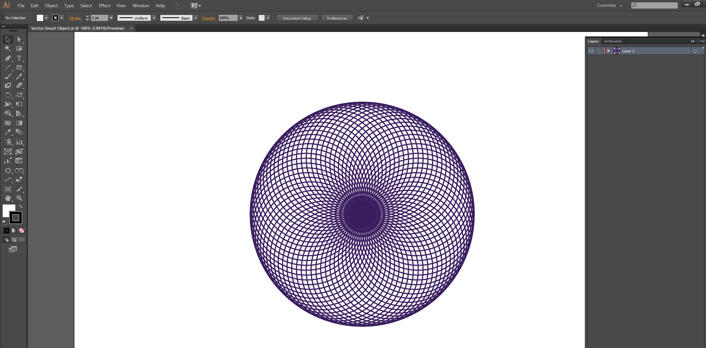Open the fill color dropdown in control bar
Image resolution: width=706 pixels, height=348 pixels.
pos(46,18)
